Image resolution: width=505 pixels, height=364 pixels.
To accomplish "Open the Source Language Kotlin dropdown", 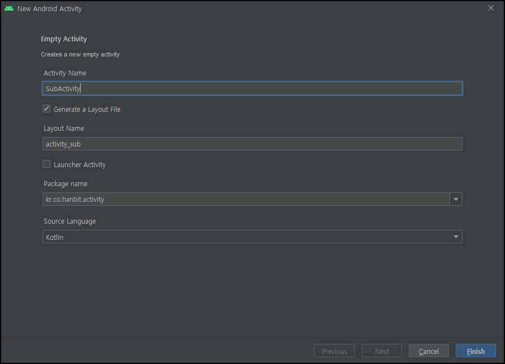I will pyautogui.click(x=252, y=237).
